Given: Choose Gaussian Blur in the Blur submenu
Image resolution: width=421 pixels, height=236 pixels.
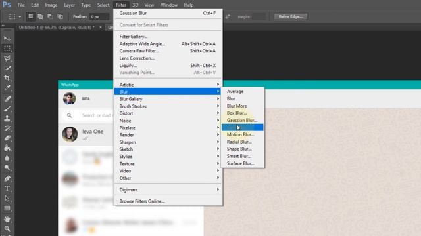Looking at the screenshot, I should (243, 121).
